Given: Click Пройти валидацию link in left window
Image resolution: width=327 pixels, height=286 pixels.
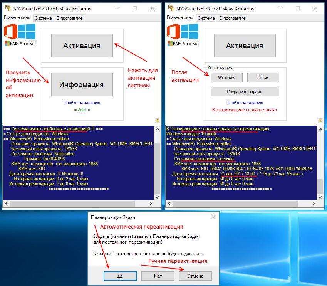Looking at the screenshot, I should click(x=82, y=103).
